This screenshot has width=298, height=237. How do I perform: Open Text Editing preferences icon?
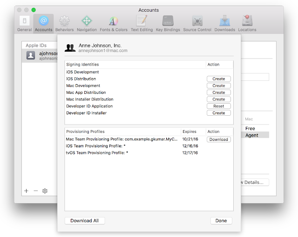pos(142,24)
